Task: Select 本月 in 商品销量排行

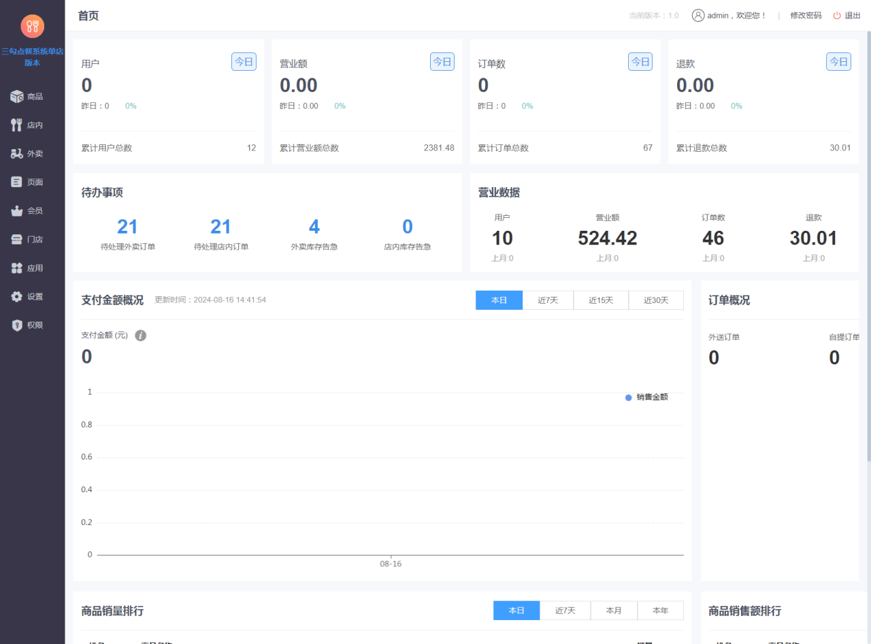Action: (614, 611)
